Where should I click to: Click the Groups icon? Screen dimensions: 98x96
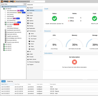29,41
